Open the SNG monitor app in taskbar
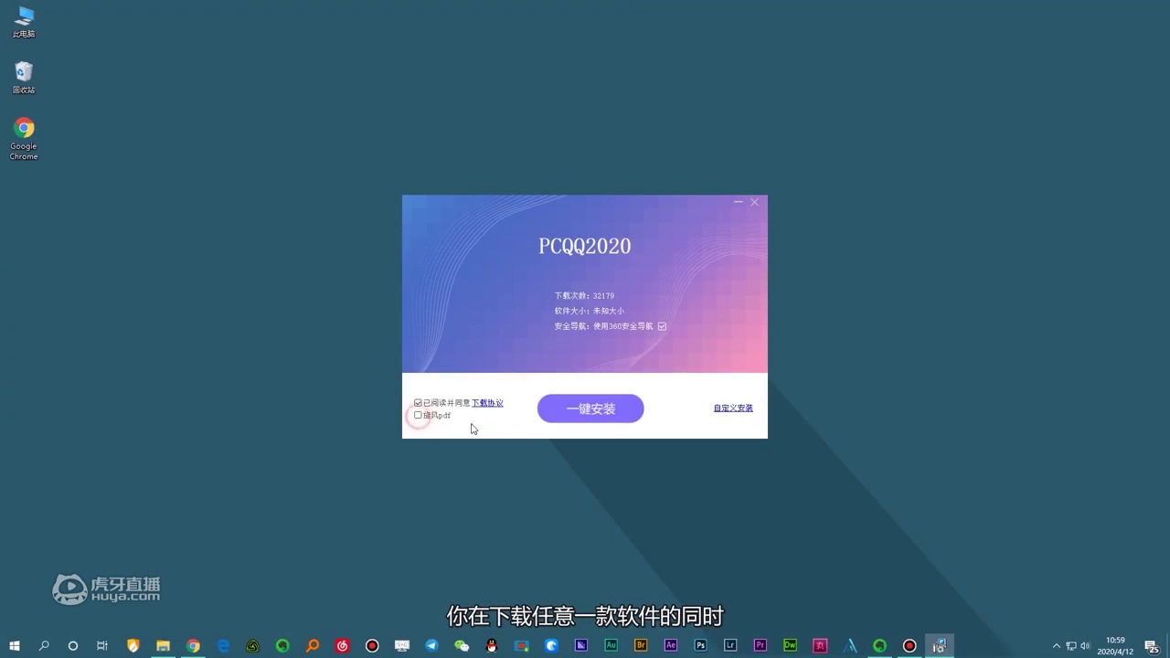The width and height of the screenshot is (1170, 658). pos(402,645)
